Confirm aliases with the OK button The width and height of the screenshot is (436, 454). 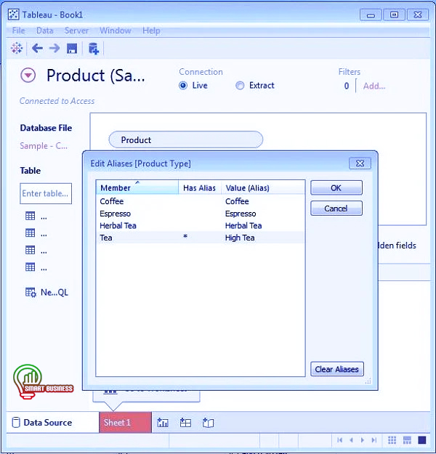(x=336, y=188)
